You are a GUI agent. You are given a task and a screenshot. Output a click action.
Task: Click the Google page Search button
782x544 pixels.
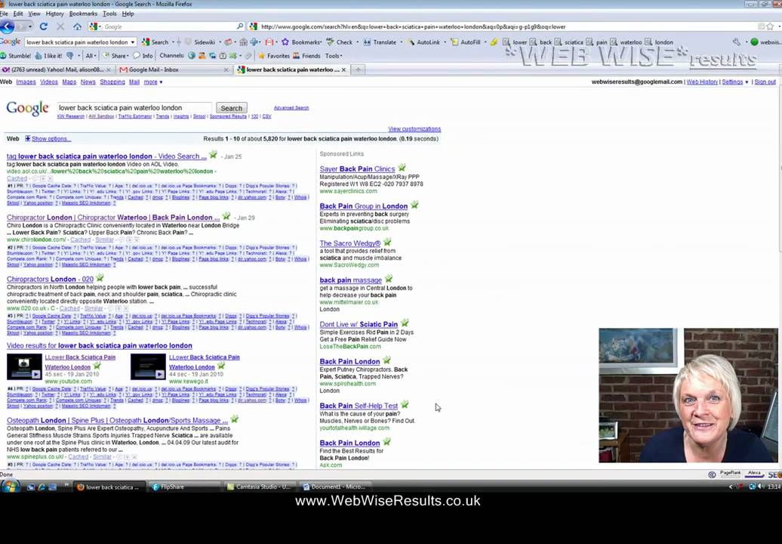coord(232,108)
